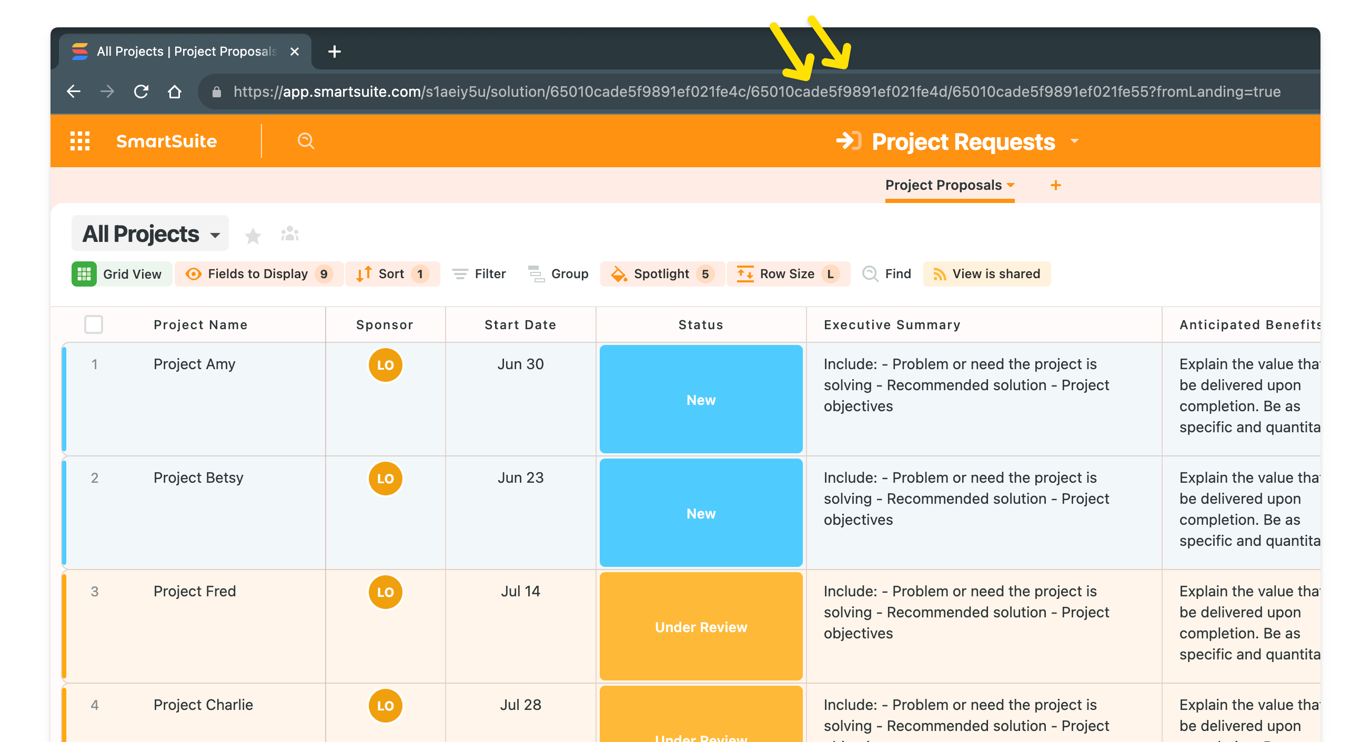The height and width of the screenshot is (742, 1371).
Task: Click the browser back arrow
Action: [74, 92]
